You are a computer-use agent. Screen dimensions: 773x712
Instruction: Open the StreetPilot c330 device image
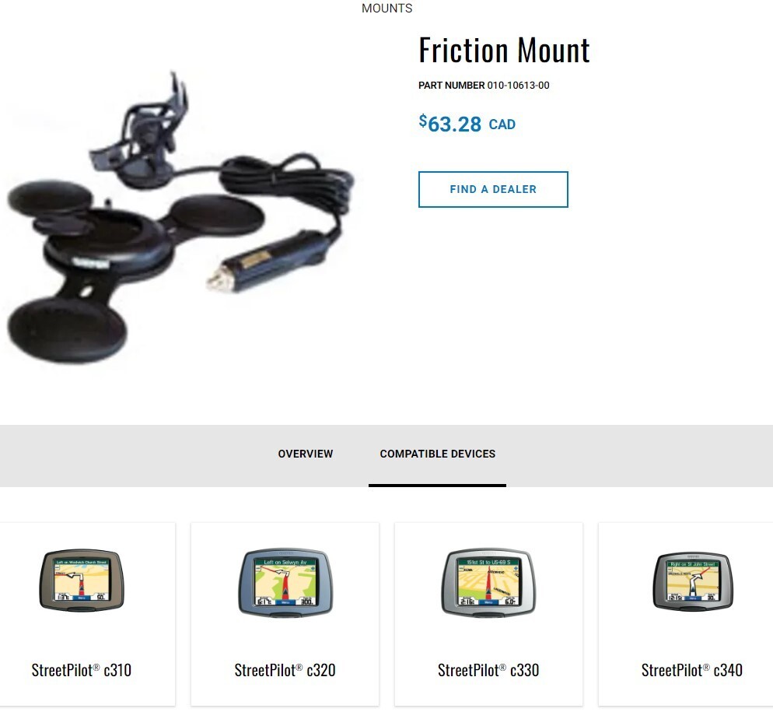click(488, 582)
